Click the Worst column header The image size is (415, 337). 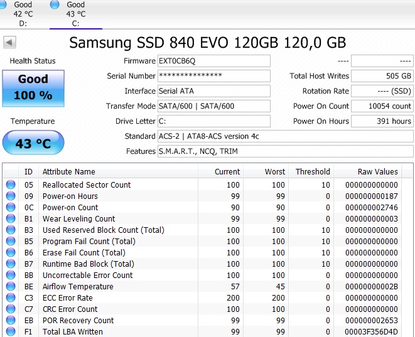(266, 172)
